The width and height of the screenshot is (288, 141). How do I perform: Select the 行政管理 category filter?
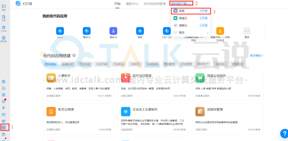pyautogui.click(x=152, y=64)
